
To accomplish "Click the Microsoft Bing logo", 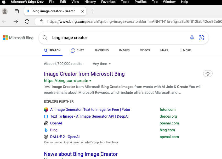I will [x=18, y=38].
